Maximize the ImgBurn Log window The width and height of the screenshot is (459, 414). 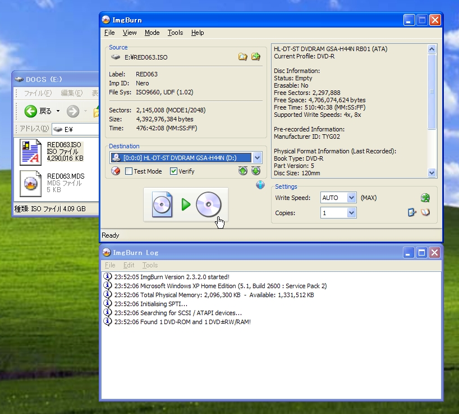point(421,253)
